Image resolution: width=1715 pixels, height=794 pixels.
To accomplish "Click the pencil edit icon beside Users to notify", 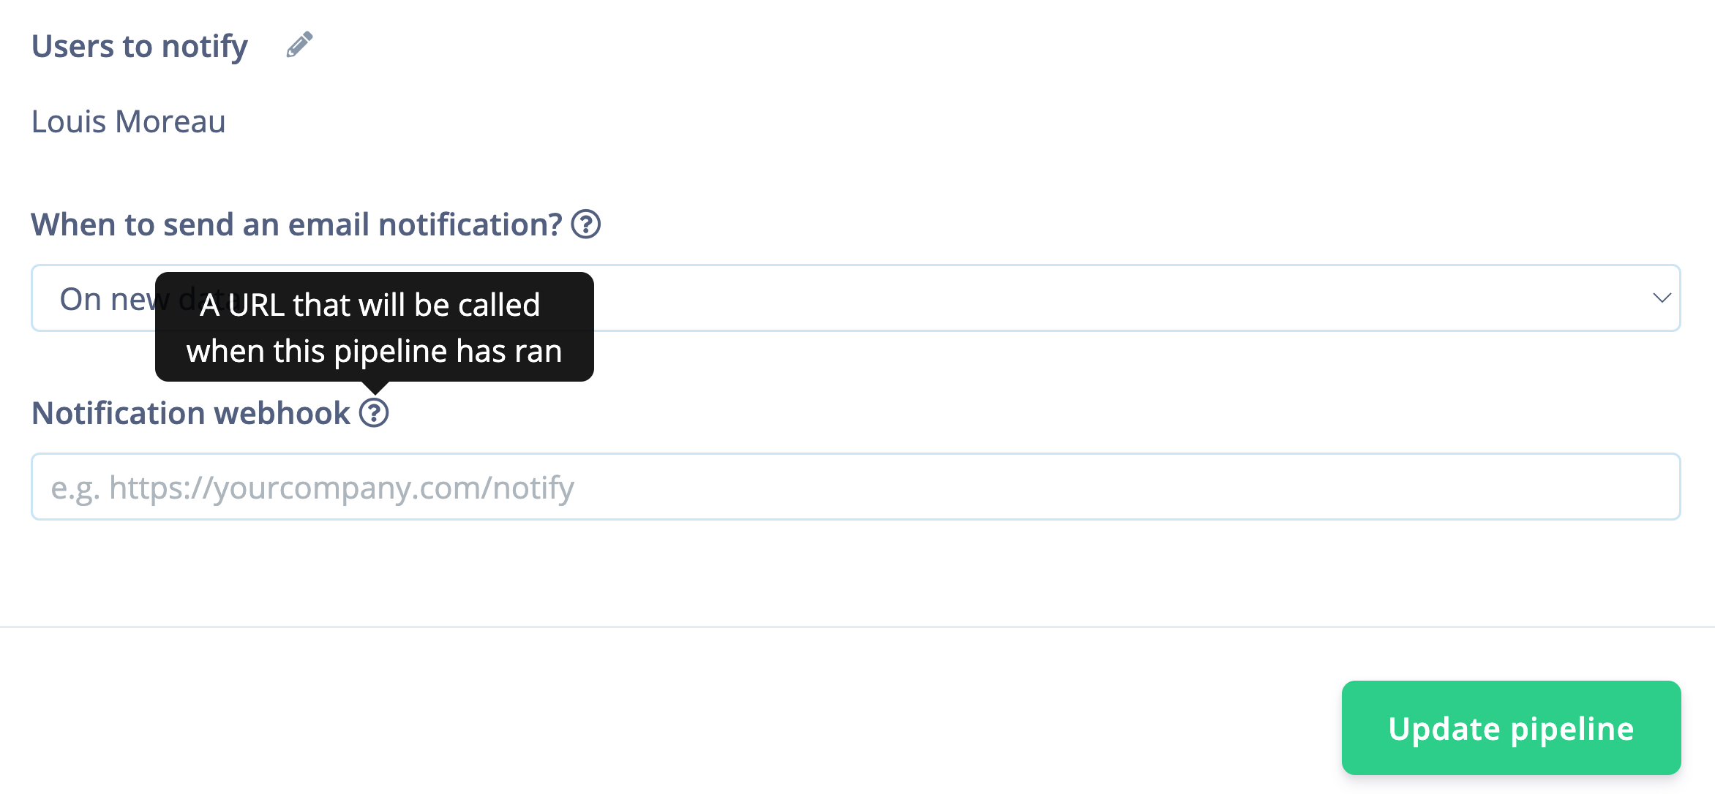I will tap(299, 45).
